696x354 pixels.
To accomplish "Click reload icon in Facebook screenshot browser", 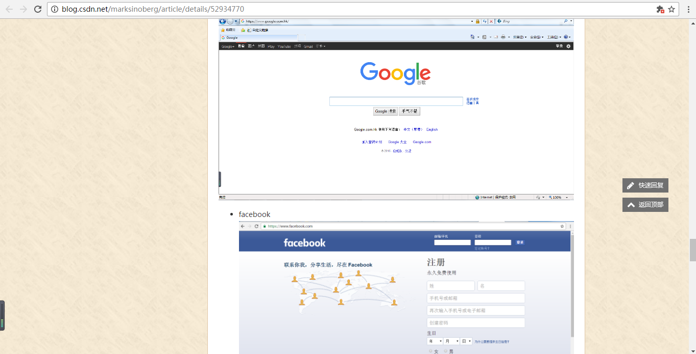I will (257, 226).
